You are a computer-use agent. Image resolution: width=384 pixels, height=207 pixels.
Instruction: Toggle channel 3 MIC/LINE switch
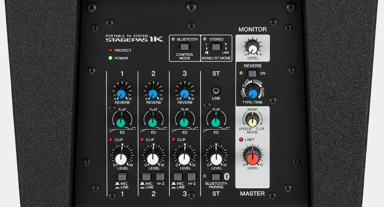178,177
